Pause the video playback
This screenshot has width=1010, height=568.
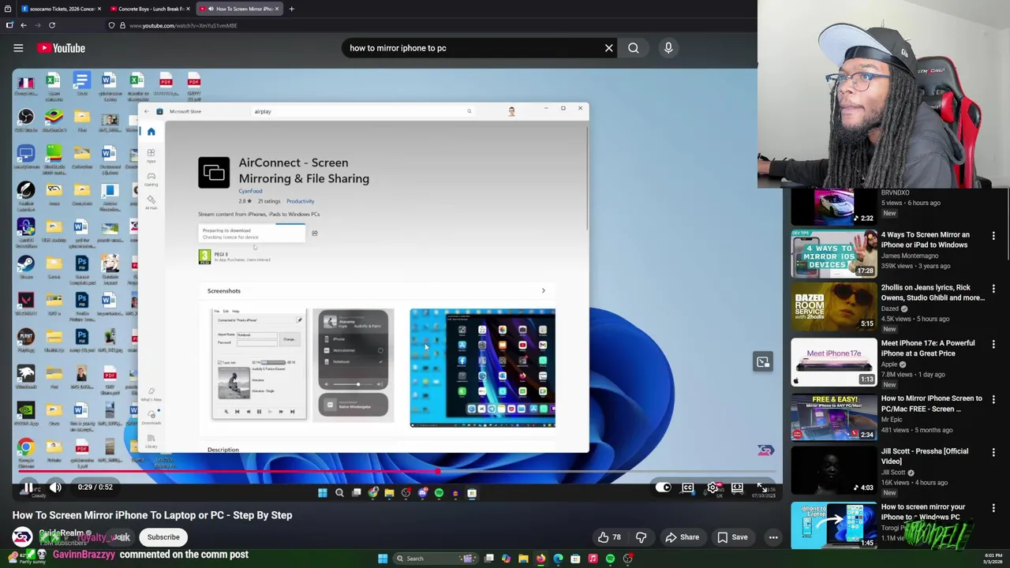click(x=28, y=488)
